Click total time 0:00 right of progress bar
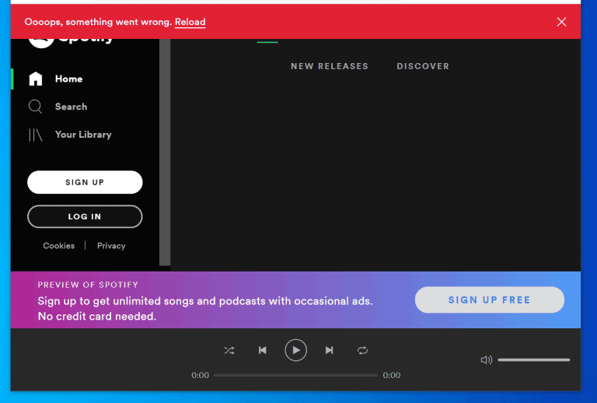The height and width of the screenshot is (403, 597). (392, 375)
